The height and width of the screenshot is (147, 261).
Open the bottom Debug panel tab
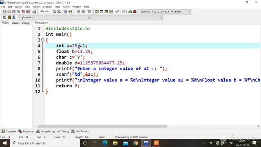[x=63, y=131]
